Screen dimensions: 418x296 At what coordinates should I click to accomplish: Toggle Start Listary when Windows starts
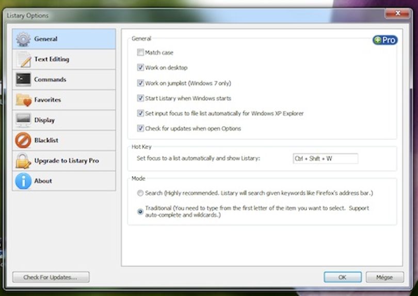[x=140, y=98]
